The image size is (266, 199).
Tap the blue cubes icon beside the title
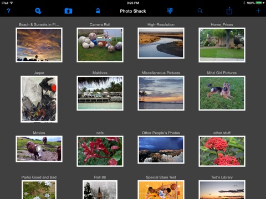click(170, 11)
